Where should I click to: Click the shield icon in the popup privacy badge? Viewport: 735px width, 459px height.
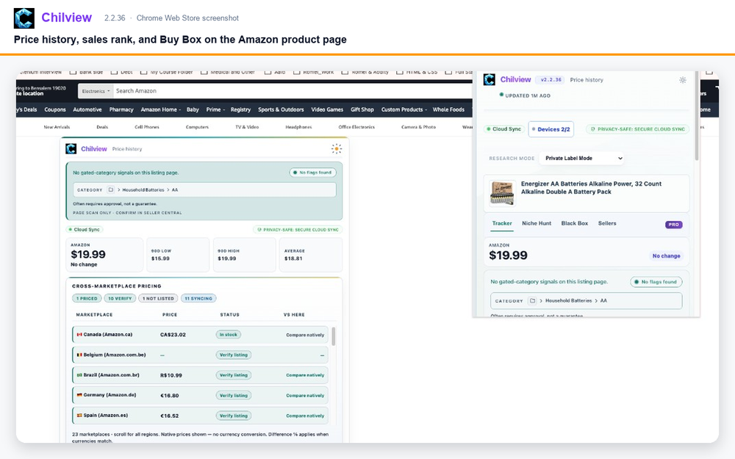coord(592,129)
